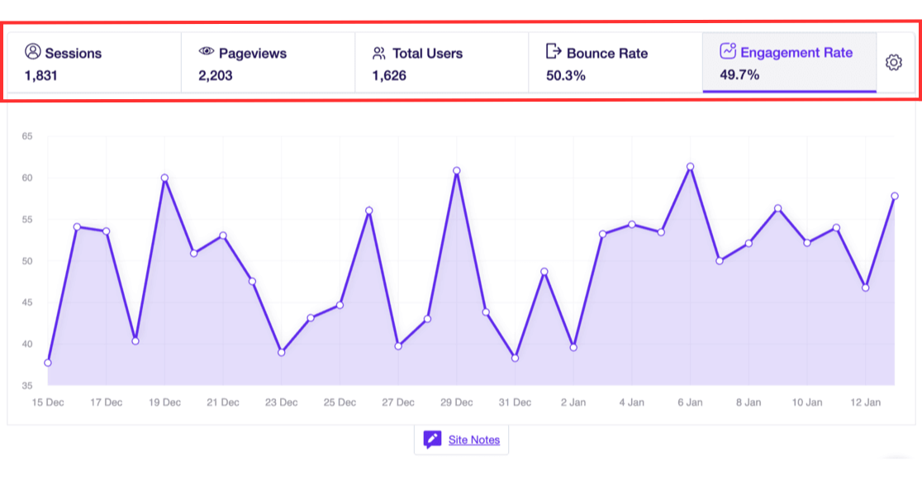Click the "12 Jan" date label
This screenshot has width=922, height=480.
(866, 402)
